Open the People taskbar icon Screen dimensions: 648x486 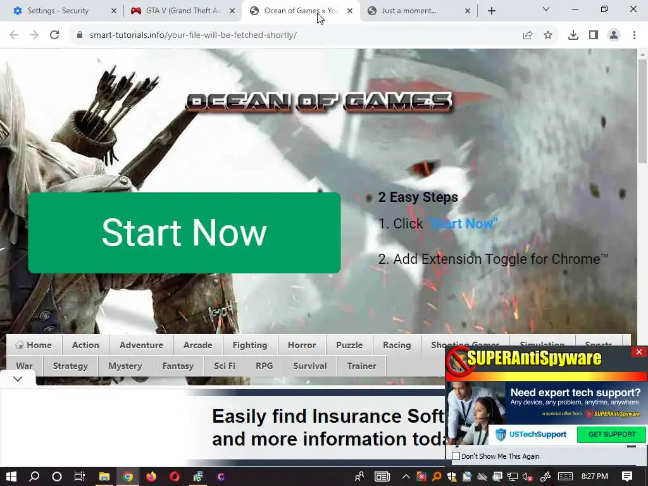pyautogui.click(x=359, y=477)
